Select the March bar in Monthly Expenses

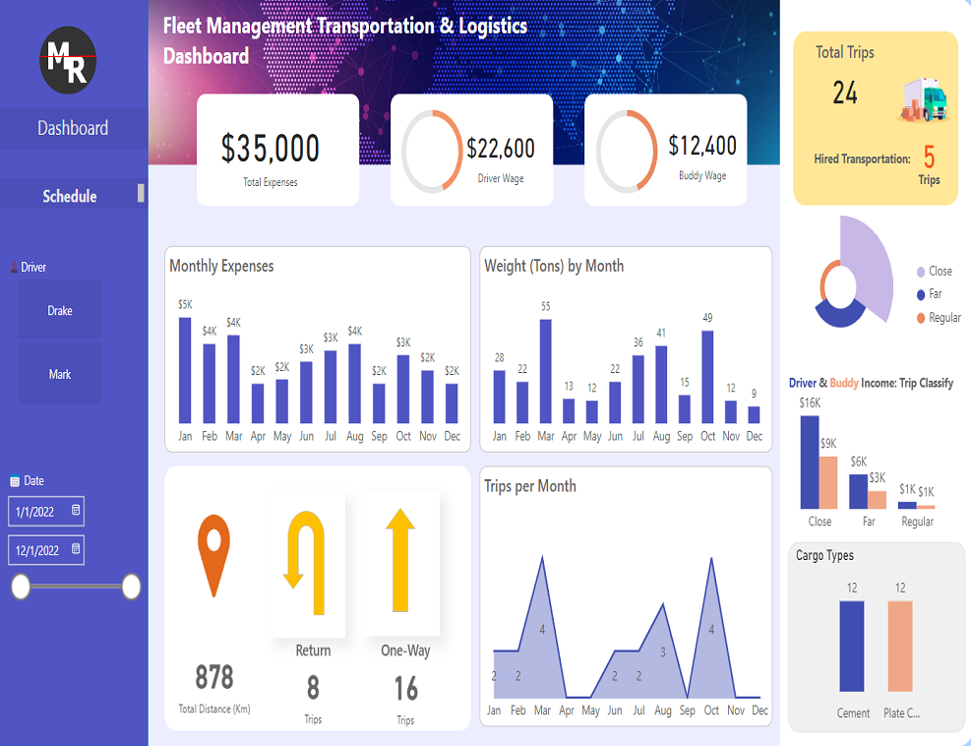click(233, 379)
